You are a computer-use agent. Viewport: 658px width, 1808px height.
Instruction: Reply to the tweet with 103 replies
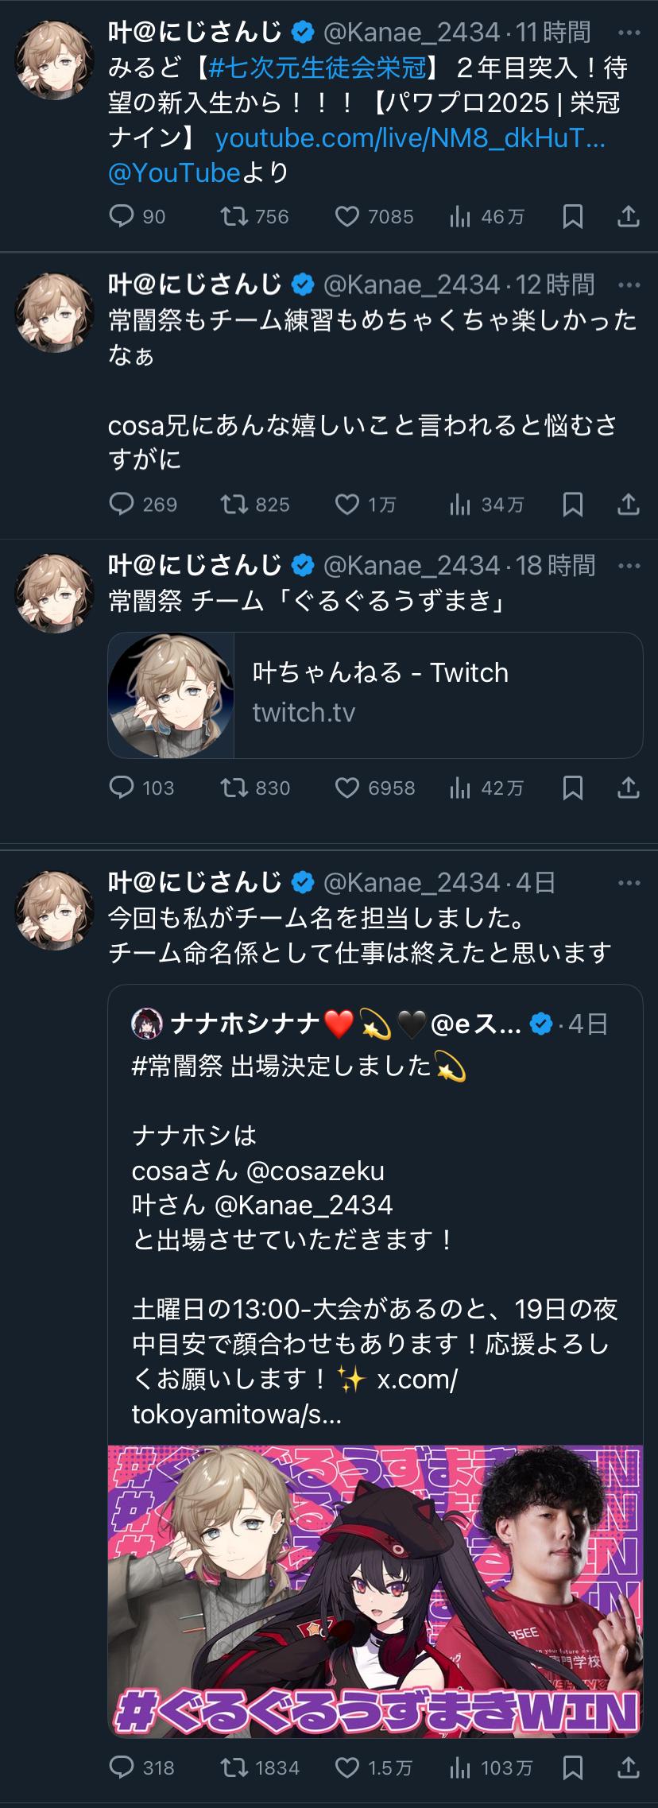click(x=121, y=787)
